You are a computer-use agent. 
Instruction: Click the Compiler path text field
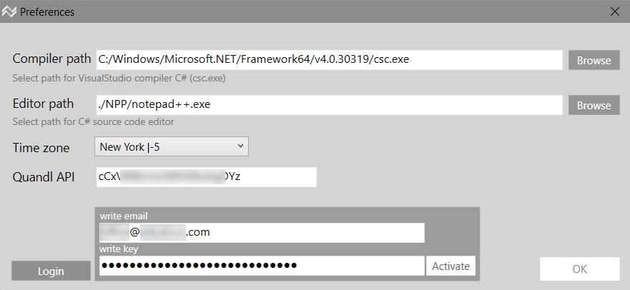329,59
